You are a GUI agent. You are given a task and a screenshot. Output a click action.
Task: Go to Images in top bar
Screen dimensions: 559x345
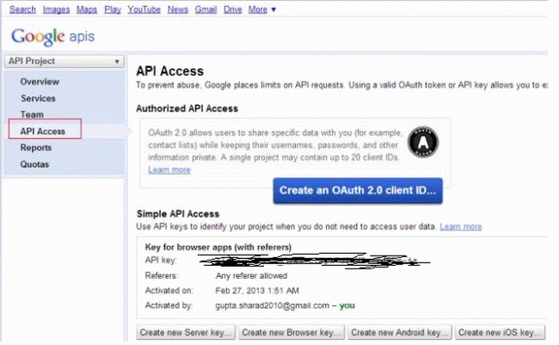coord(56,9)
